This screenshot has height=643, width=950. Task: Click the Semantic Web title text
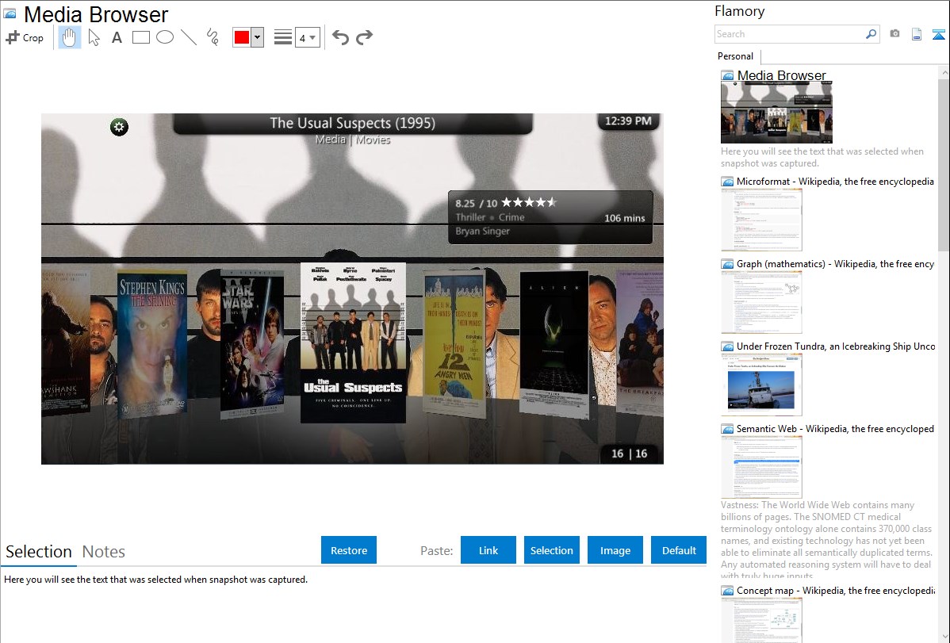pos(835,428)
